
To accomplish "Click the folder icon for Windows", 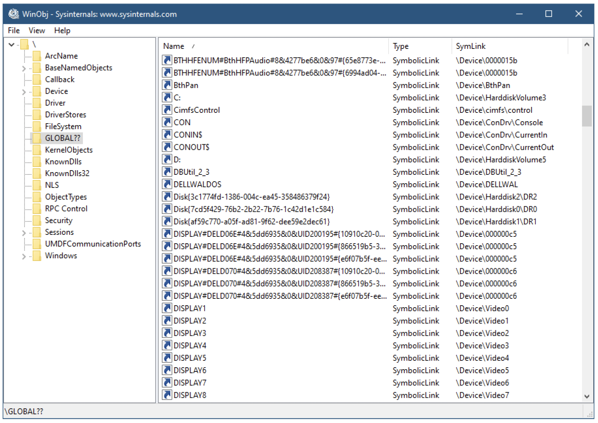I will 37,255.
